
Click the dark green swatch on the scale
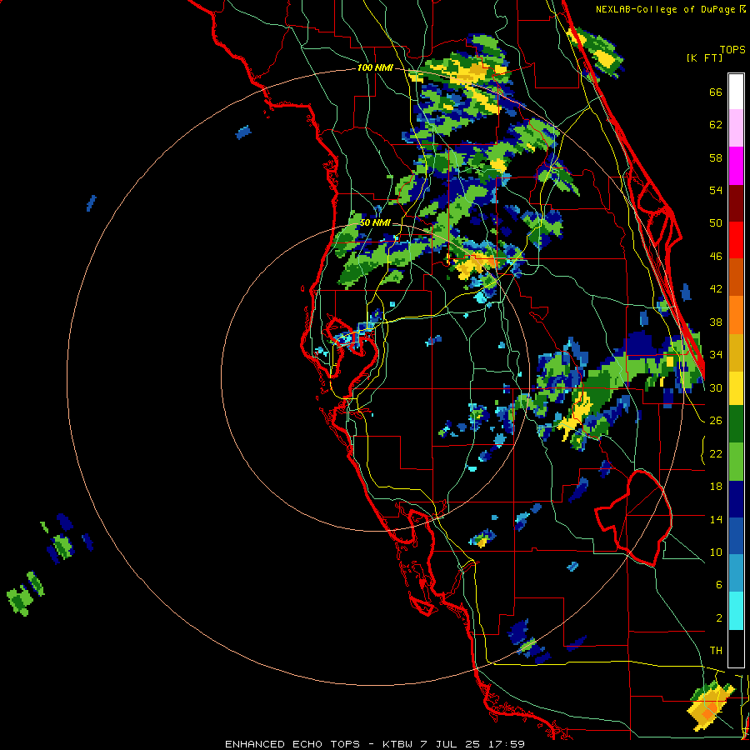coord(736,424)
